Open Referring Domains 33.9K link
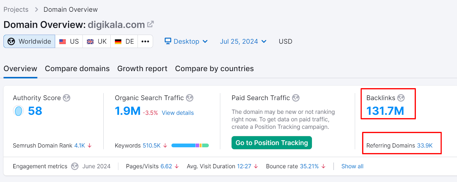 click(425, 146)
